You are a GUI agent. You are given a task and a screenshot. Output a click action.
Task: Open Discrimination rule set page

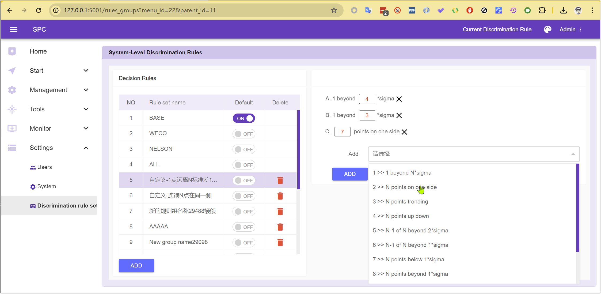[x=49, y=206]
